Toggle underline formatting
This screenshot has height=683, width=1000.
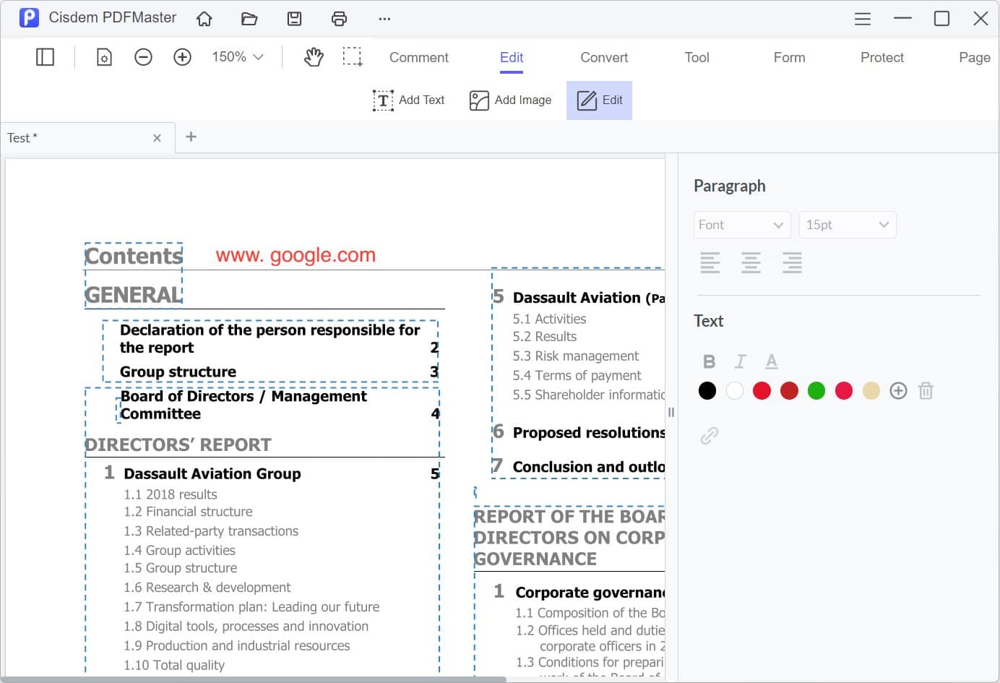[771, 361]
